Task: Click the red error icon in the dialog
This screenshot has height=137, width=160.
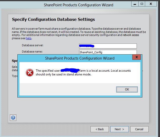Action: click(x=29, y=73)
